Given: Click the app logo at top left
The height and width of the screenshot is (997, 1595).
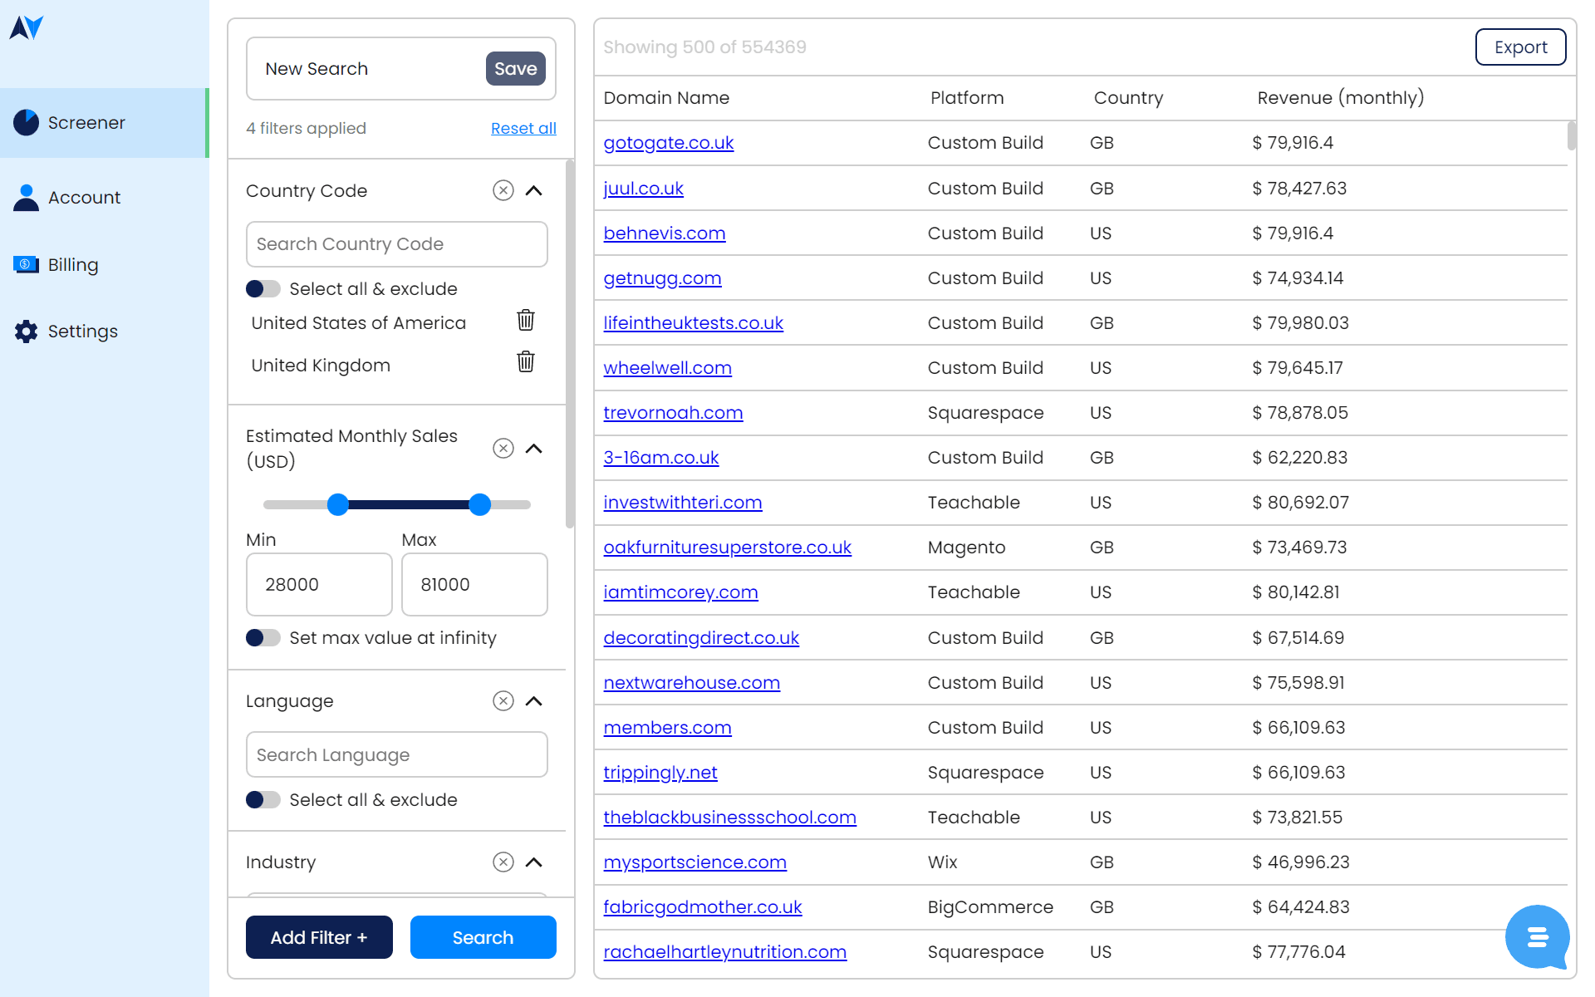Looking at the screenshot, I should (x=27, y=28).
